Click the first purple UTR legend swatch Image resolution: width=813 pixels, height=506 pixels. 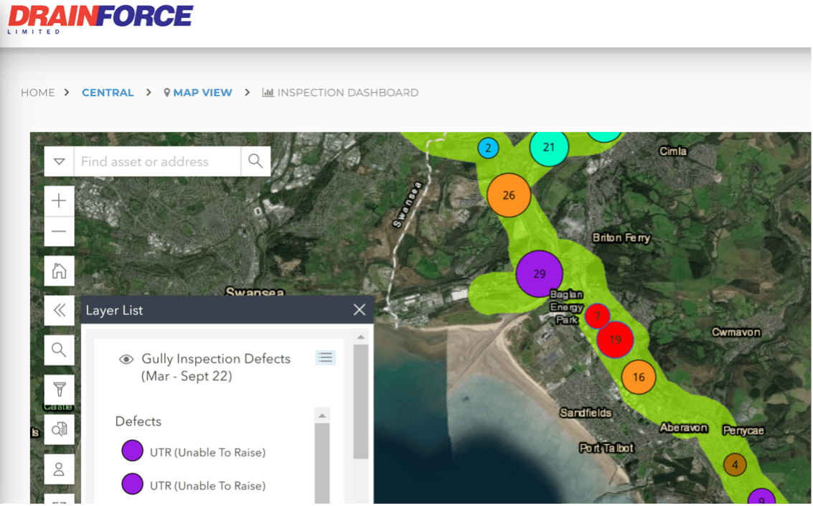pyautogui.click(x=132, y=451)
